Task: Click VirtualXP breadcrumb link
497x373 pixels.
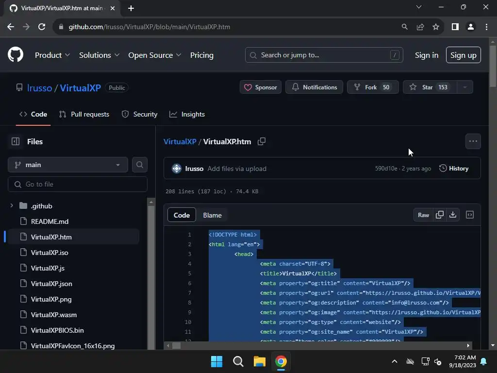Action: pyautogui.click(x=180, y=141)
